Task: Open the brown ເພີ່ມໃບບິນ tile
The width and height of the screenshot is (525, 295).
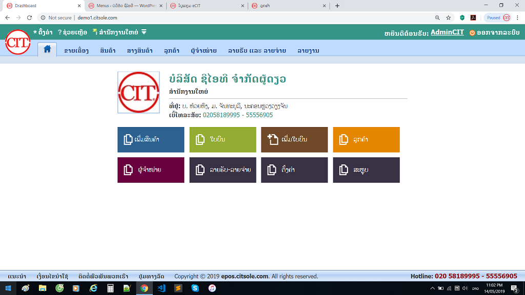Action: pos(294,139)
